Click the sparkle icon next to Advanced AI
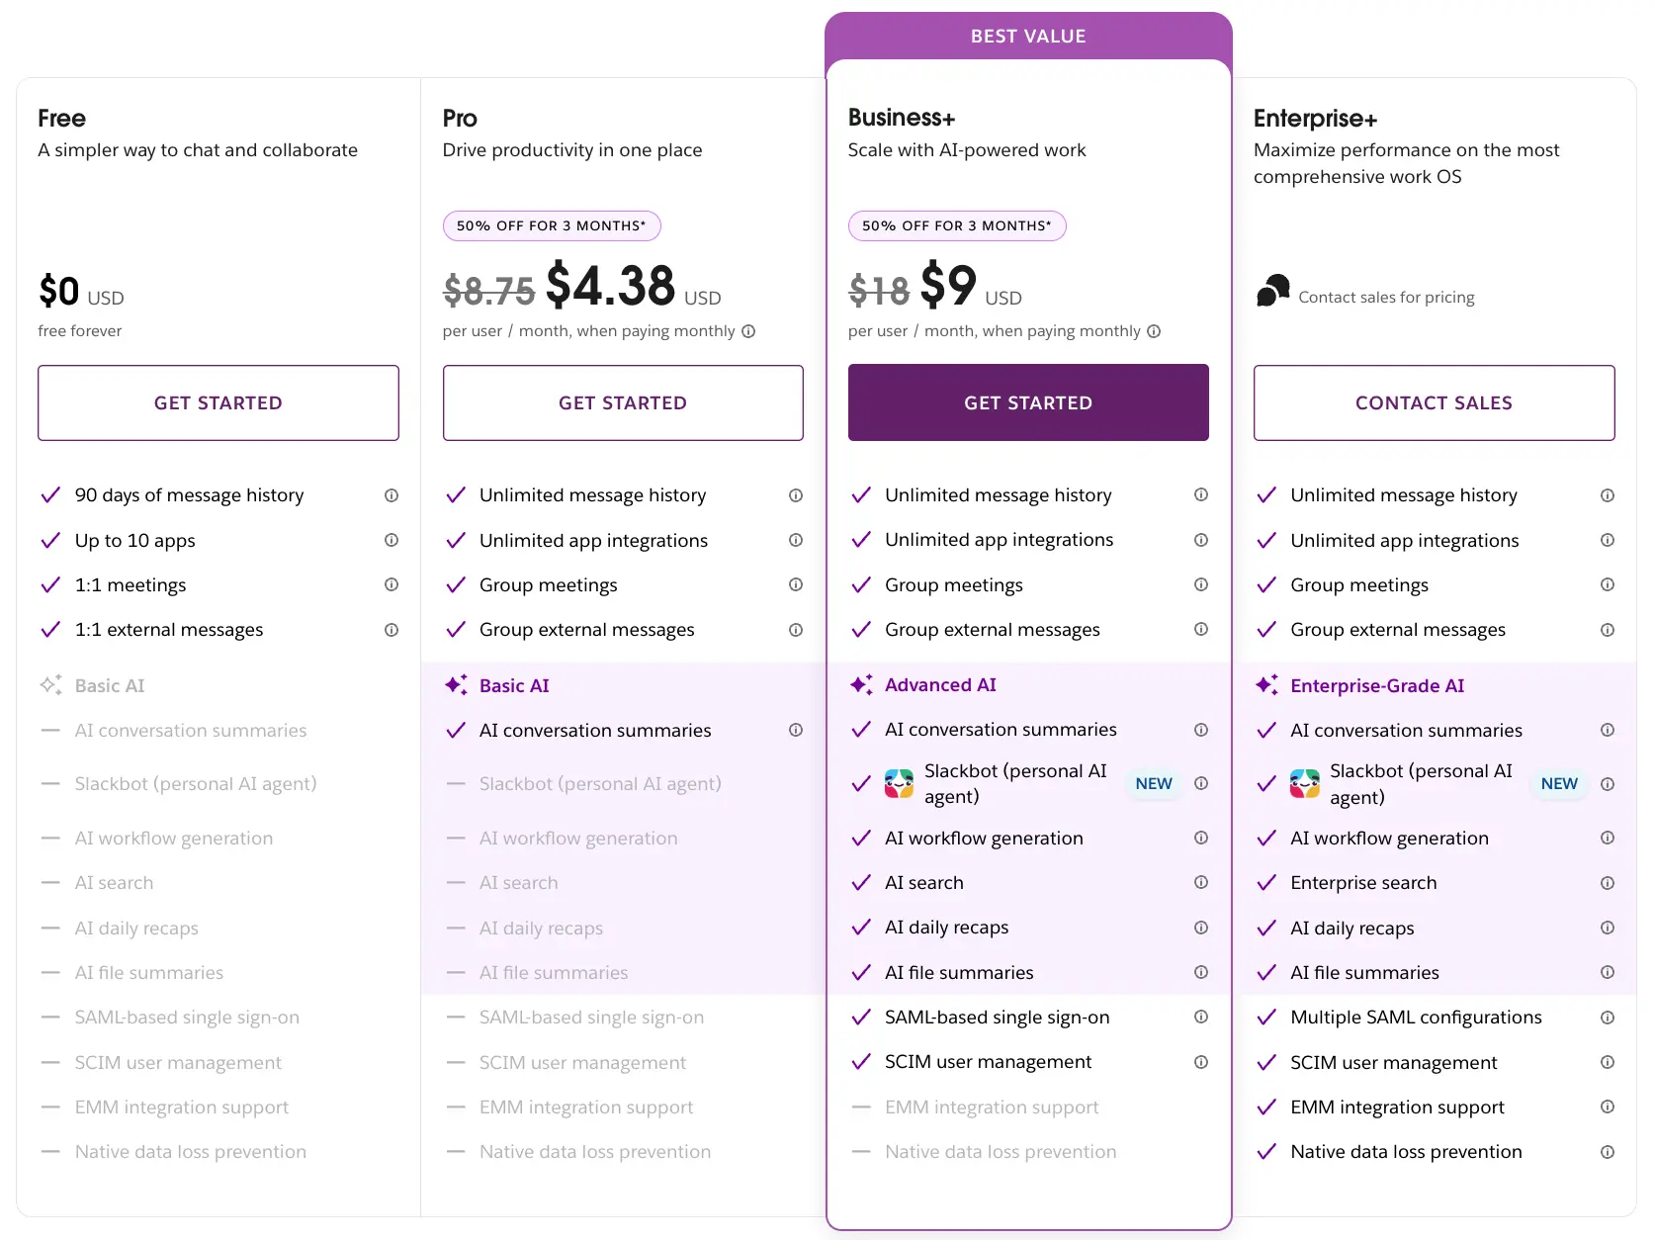1655x1240 pixels. [859, 684]
